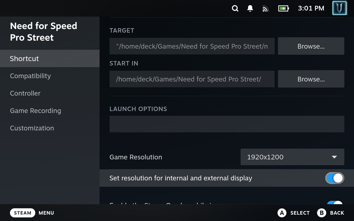Open the Game Resolution dropdown
Image resolution: width=354 pixels, height=221 pixels.
[x=292, y=157]
